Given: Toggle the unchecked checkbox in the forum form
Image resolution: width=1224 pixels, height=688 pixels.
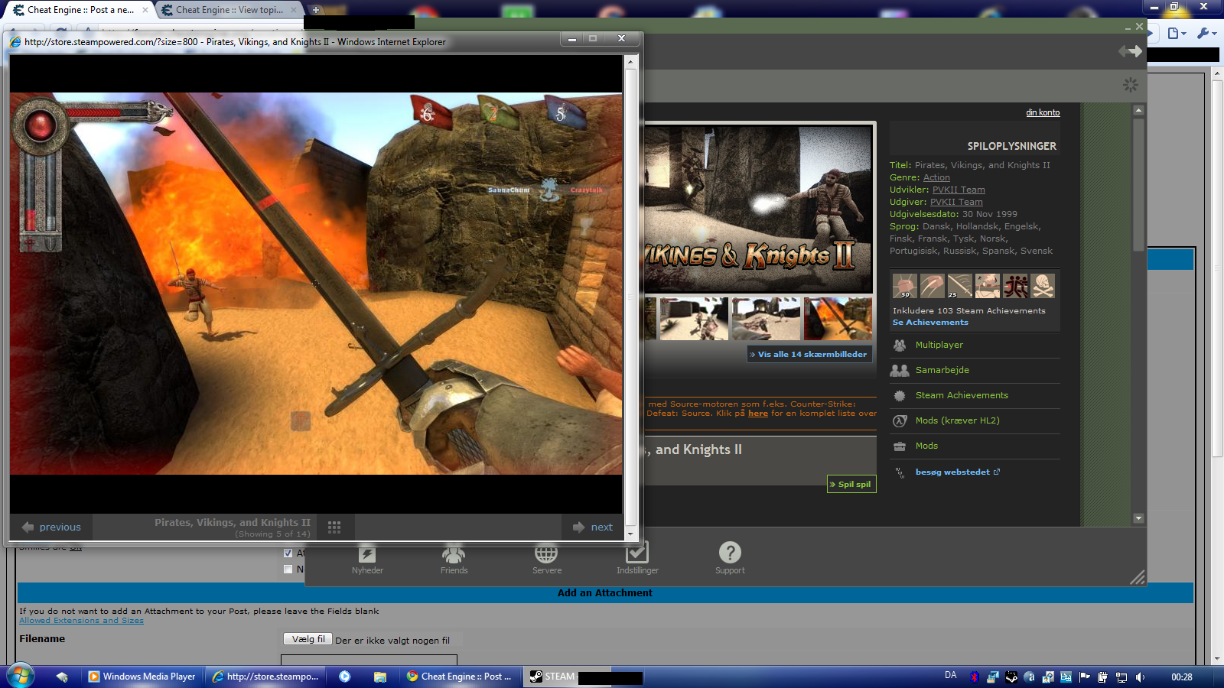Looking at the screenshot, I should point(288,569).
